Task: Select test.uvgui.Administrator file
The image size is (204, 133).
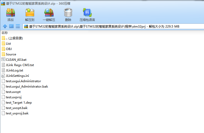Action: [x=22, y=81]
